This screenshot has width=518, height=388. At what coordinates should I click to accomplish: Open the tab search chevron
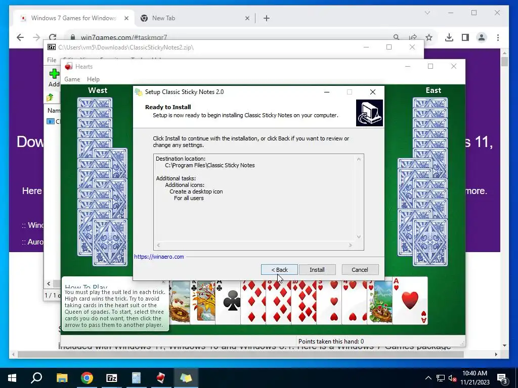(x=427, y=13)
